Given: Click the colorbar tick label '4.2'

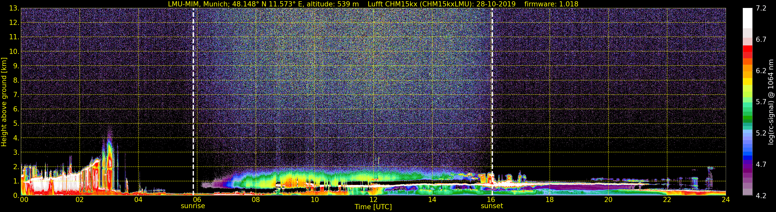Looking at the screenshot, I should tap(761, 196).
